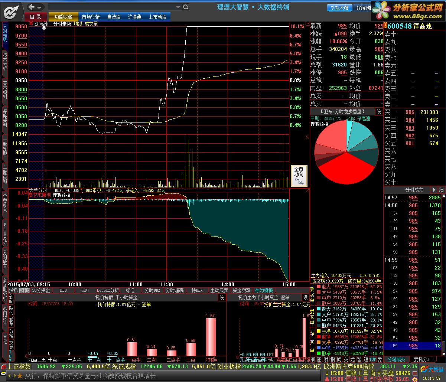Click the 设 button on 龙虎看盘 panel
This screenshot has width=446, height=382.
[x=379, y=111]
